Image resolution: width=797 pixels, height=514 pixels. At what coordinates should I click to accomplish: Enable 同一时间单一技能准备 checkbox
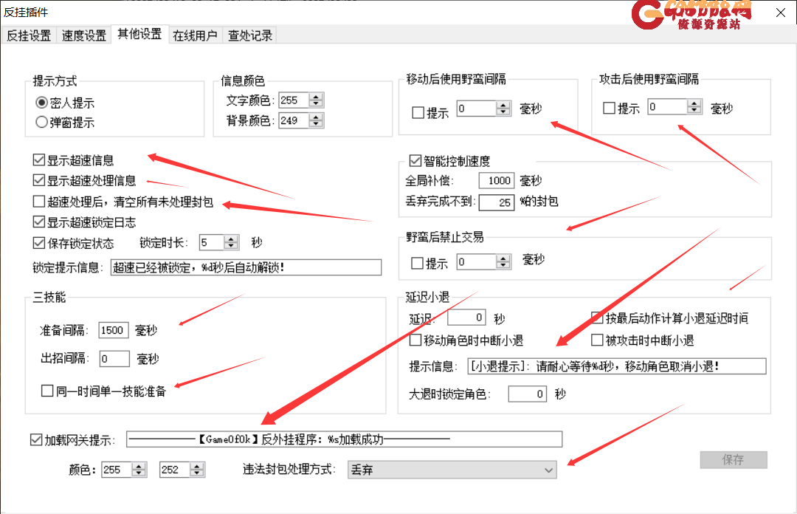click(x=48, y=391)
